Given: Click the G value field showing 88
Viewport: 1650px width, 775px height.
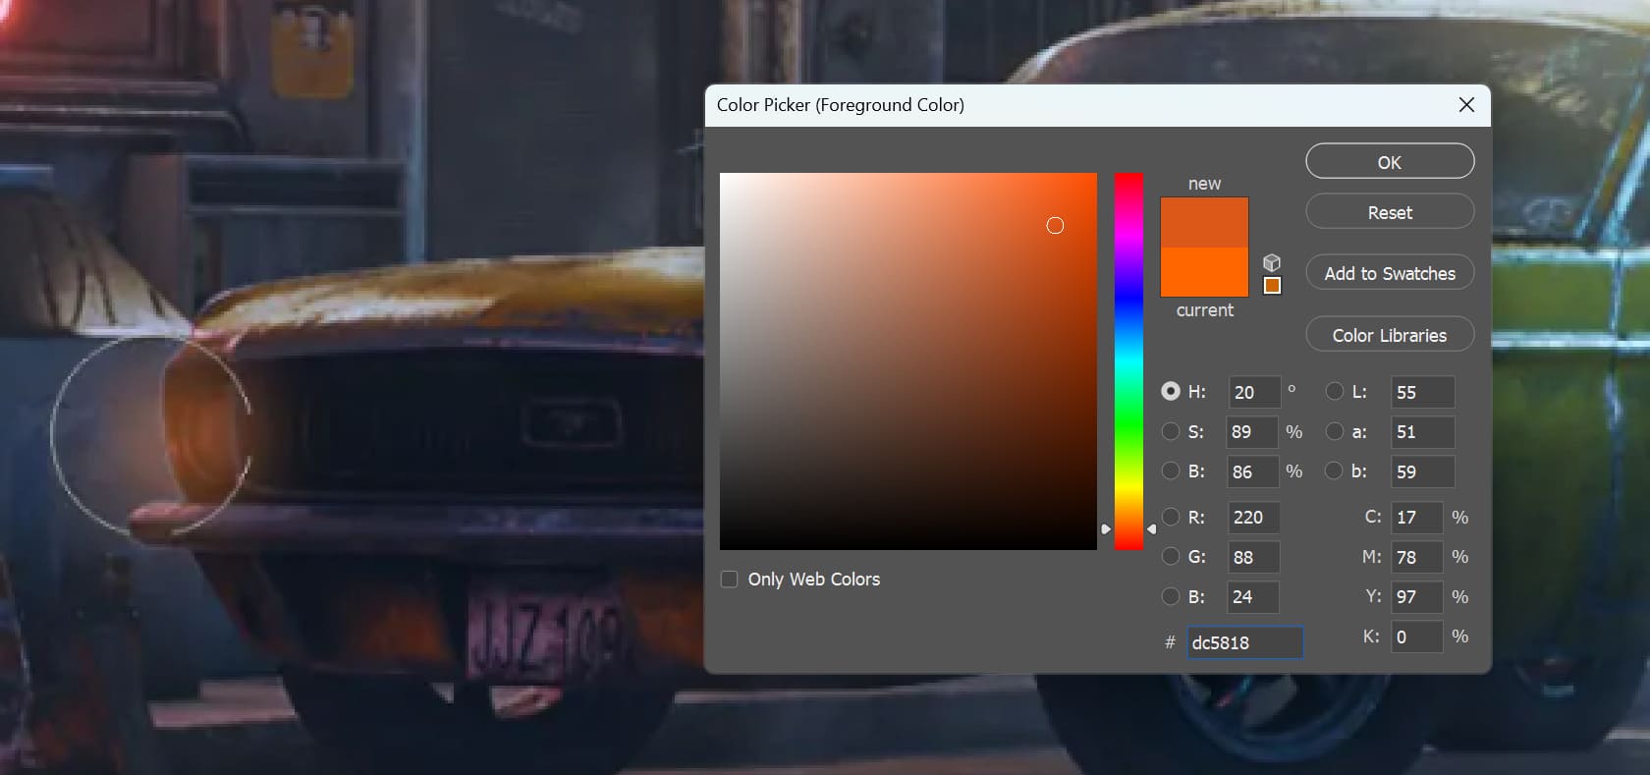Looking at the screenshot, I should (1254, 557).
